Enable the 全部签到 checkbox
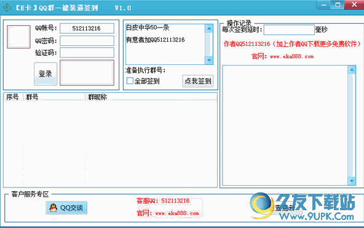 pos(130,81)
